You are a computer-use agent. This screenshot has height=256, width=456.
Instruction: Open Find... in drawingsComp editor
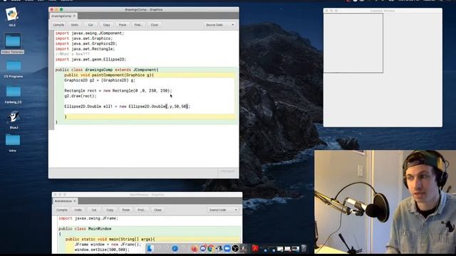(x=138, y=25)
